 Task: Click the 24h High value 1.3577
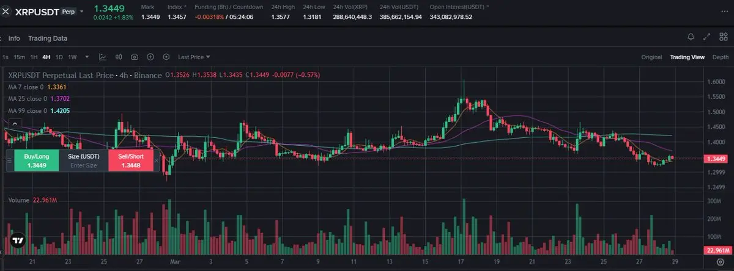pos(281,16)
